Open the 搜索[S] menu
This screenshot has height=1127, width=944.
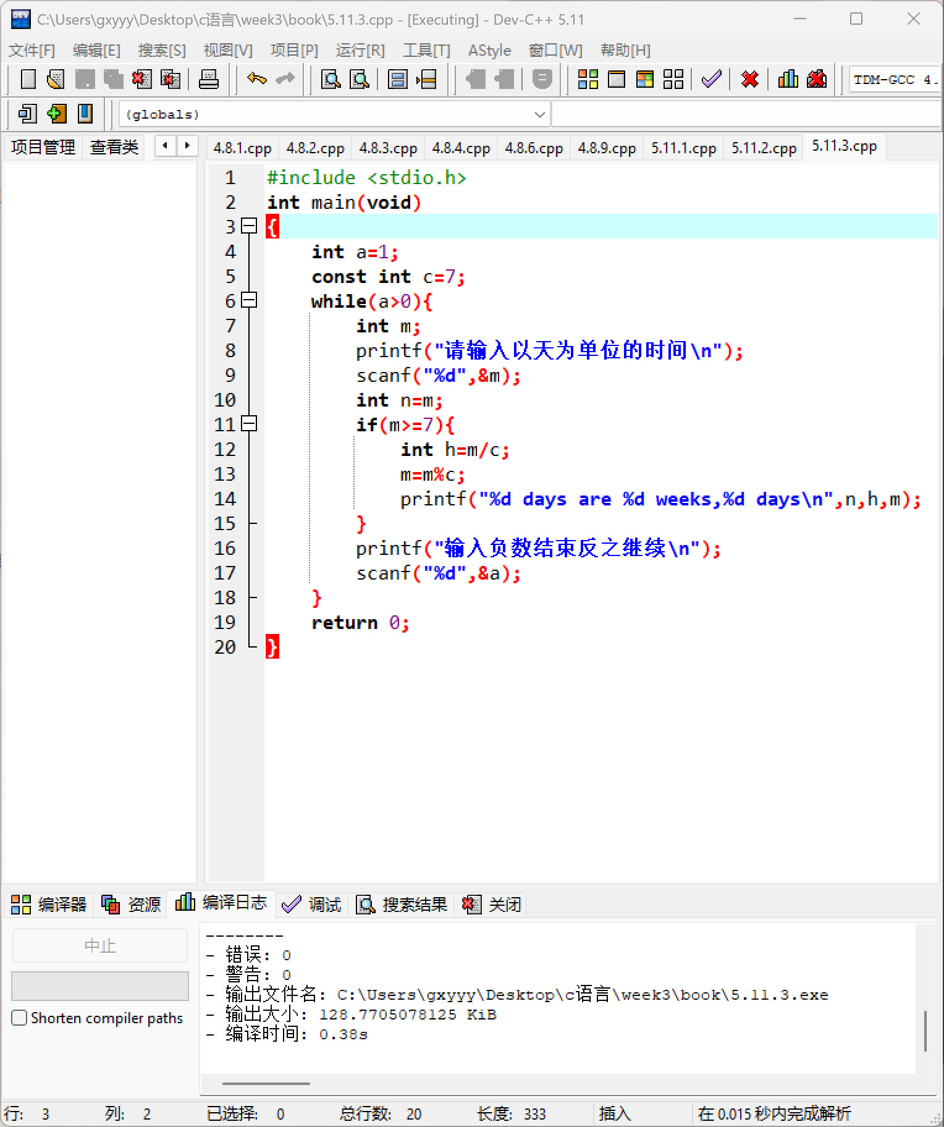click(x=162, y=50)
